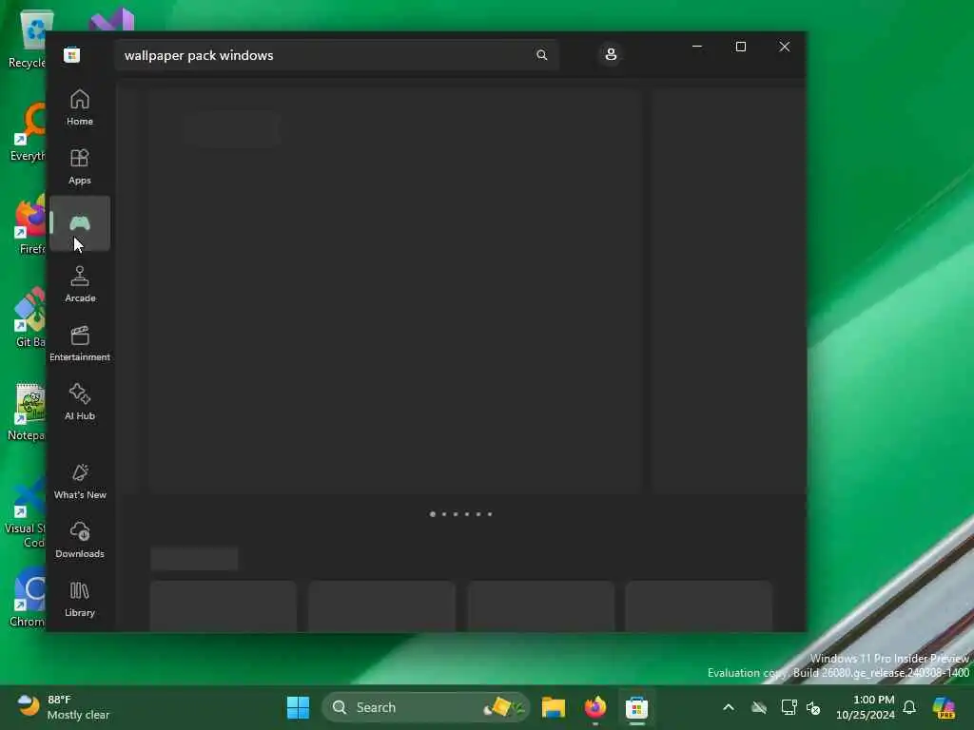Open the Entertainment section

point(80,343)
